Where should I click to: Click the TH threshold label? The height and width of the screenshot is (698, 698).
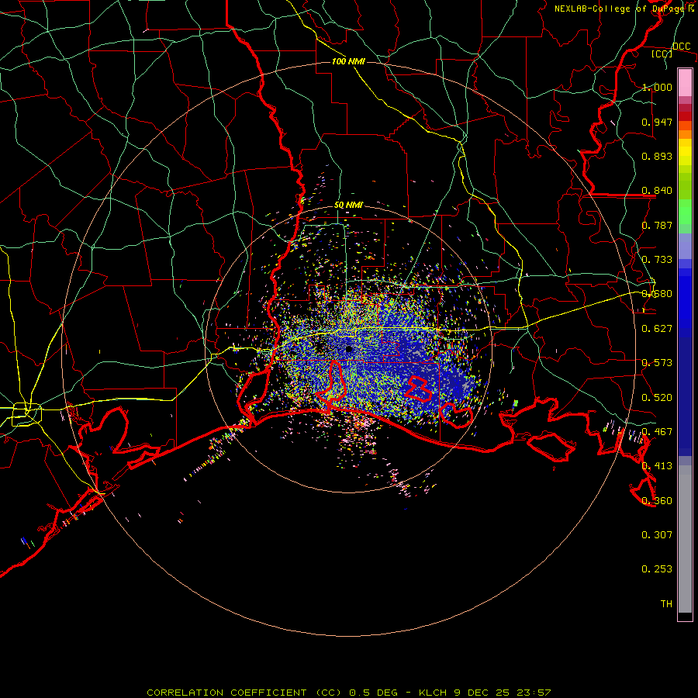click(x=666, y=604)
